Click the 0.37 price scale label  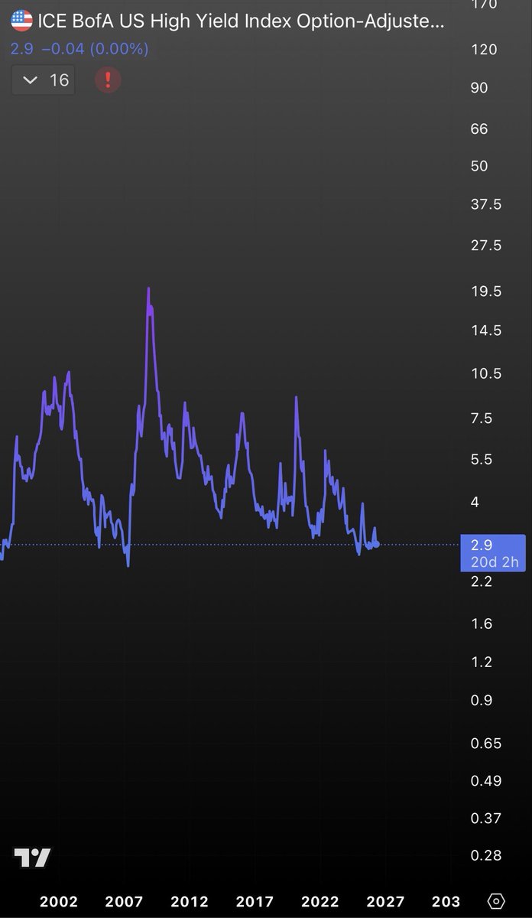click(486, 818)
